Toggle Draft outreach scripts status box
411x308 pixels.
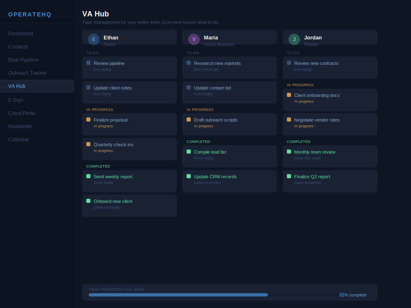[x=189, y=120]
